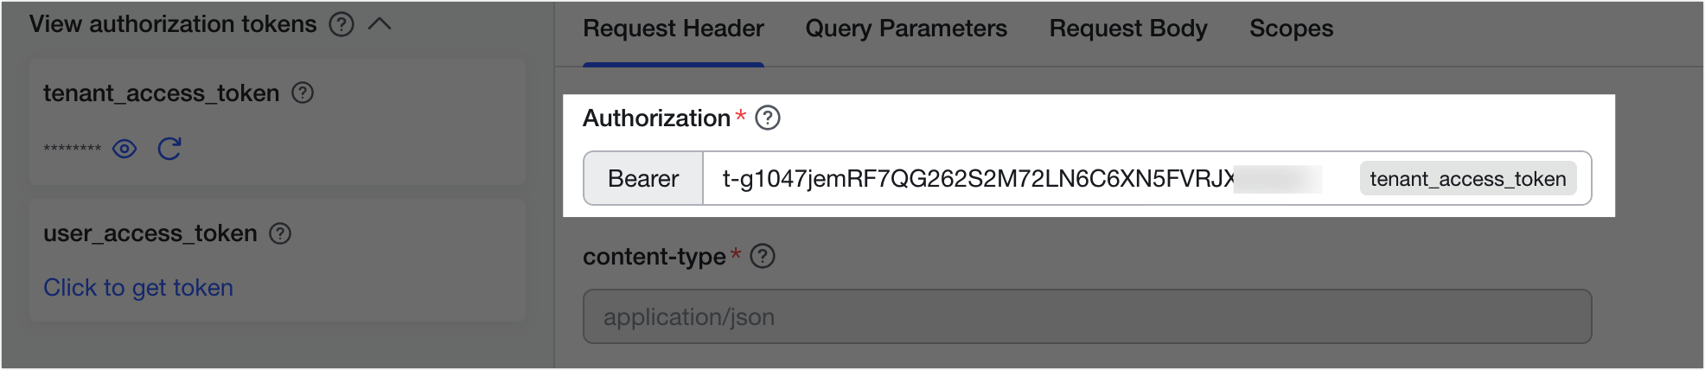Click help icon beside content-type label
The height and width of the screenshot is (370, 1705).
pyautogui.click(x=763, y=257)
